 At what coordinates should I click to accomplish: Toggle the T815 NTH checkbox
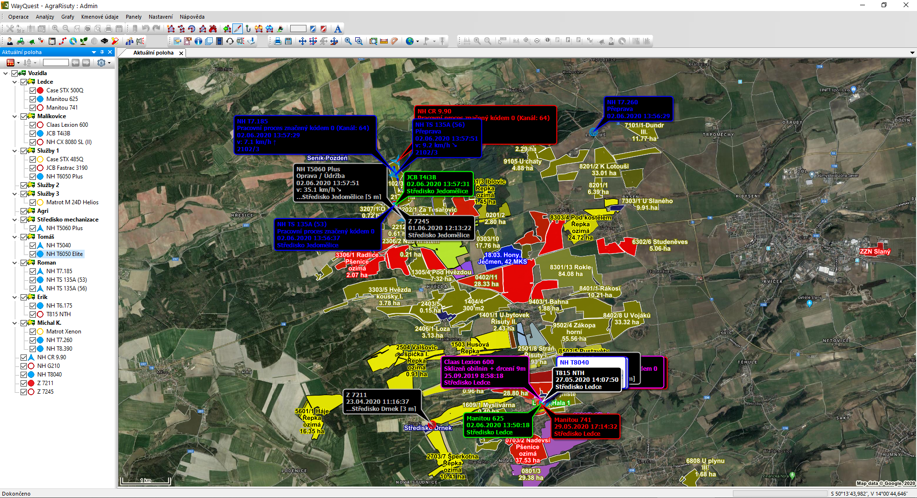(x=33, y=314)
